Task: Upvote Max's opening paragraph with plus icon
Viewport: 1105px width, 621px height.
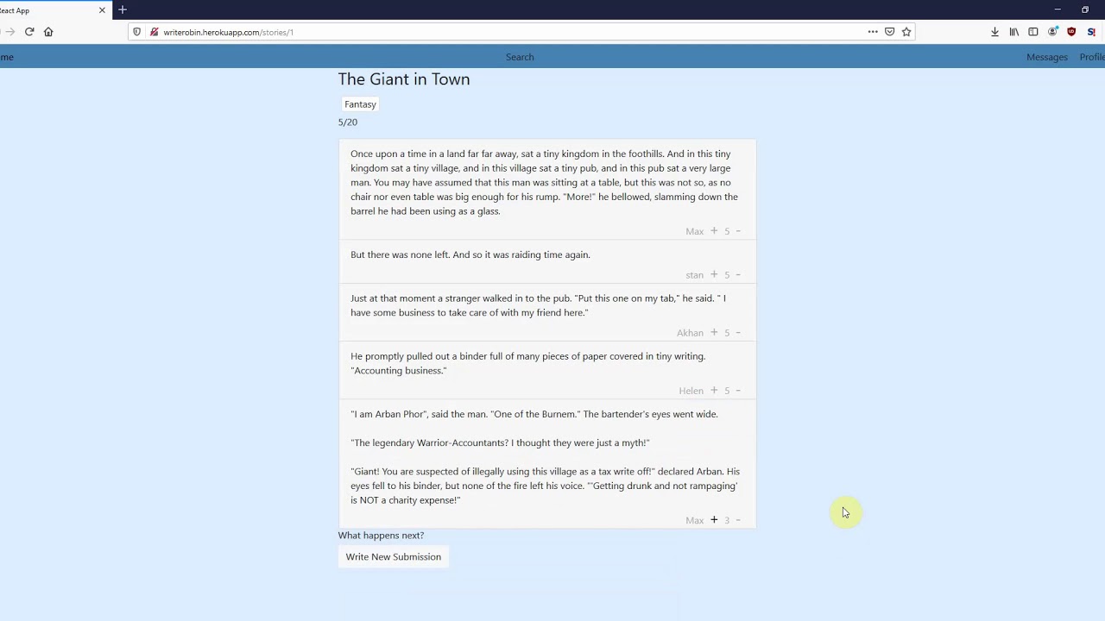Action: click(714, 231)
